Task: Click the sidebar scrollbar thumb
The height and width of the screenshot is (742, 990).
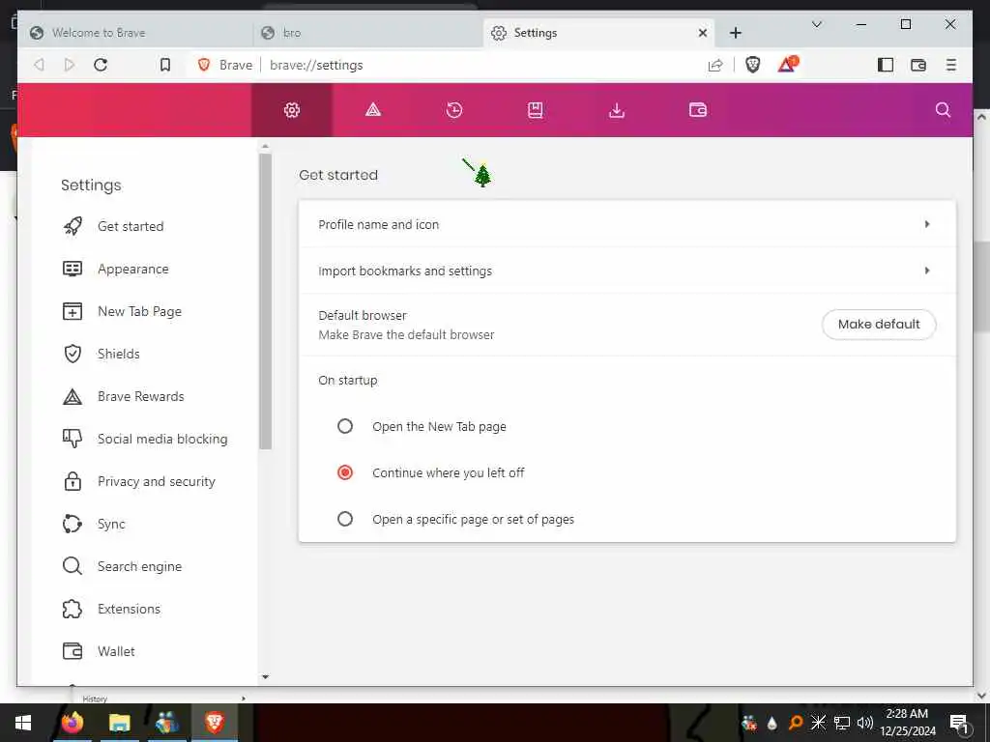Action: (265, 301)
